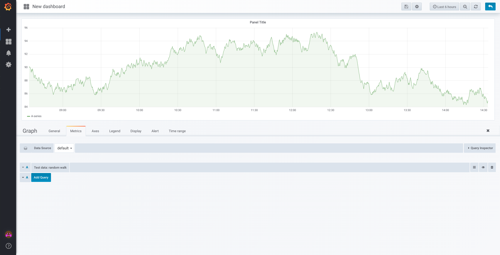The image size is (500, 255).
Task: Save the dashboard using the save icon
Action: point(406,7)
